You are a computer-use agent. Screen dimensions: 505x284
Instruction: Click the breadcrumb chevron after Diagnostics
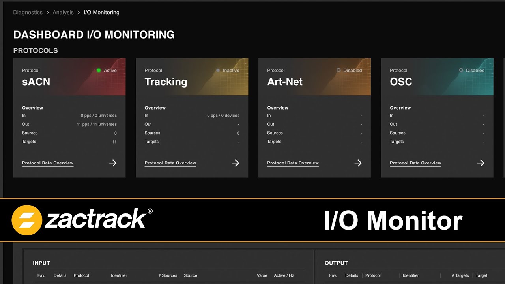[47, 13]
